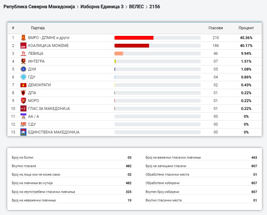
Task: Open Република Северна Македонија breadcrumb link
Action: tap(39, 6)
